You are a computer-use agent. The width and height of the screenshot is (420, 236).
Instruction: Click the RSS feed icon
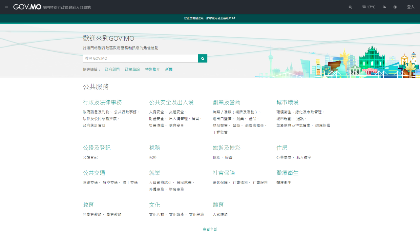[385, 7]
